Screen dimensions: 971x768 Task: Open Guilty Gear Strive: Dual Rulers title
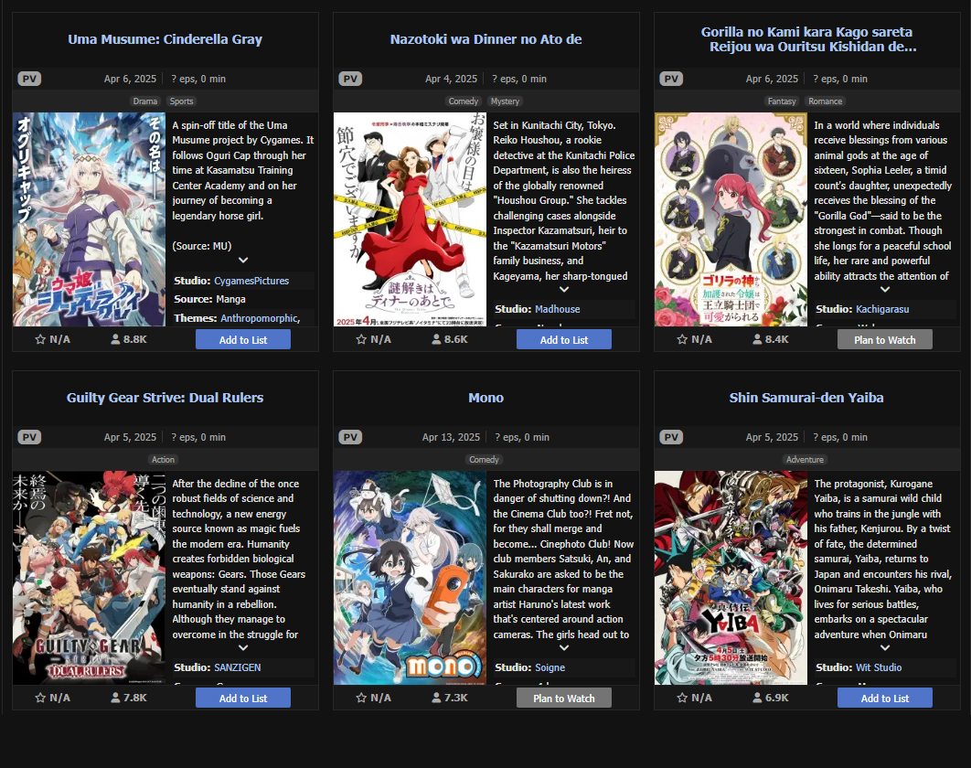coord(165,398)
